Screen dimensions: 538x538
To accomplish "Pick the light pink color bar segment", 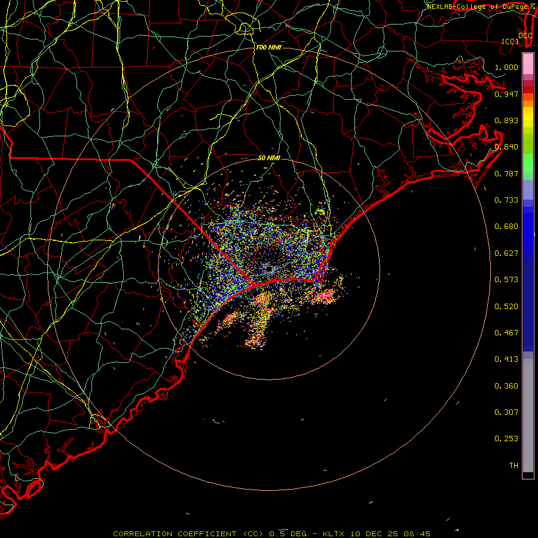I will [x=528, y=64].
